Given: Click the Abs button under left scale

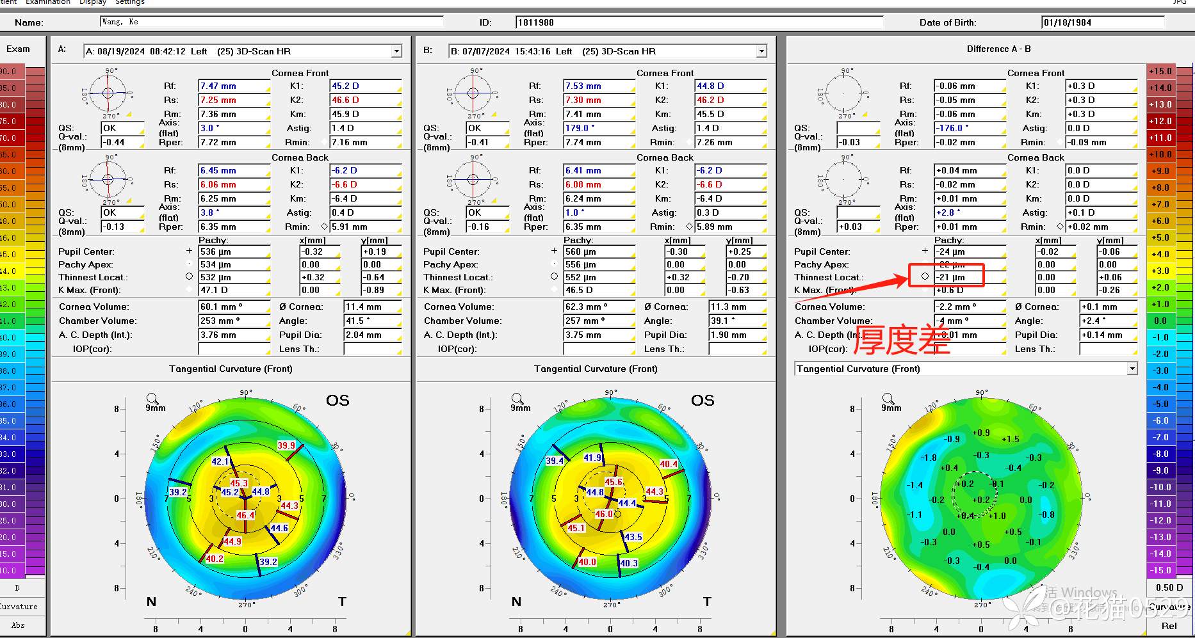Looking at the screenshot, I should (x=18, y=625).
